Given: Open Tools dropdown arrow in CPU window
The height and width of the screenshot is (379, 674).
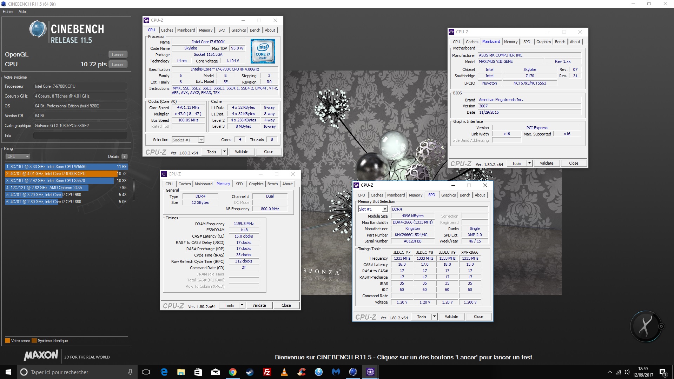Looking at the screenshot, I should click(224, 152).
